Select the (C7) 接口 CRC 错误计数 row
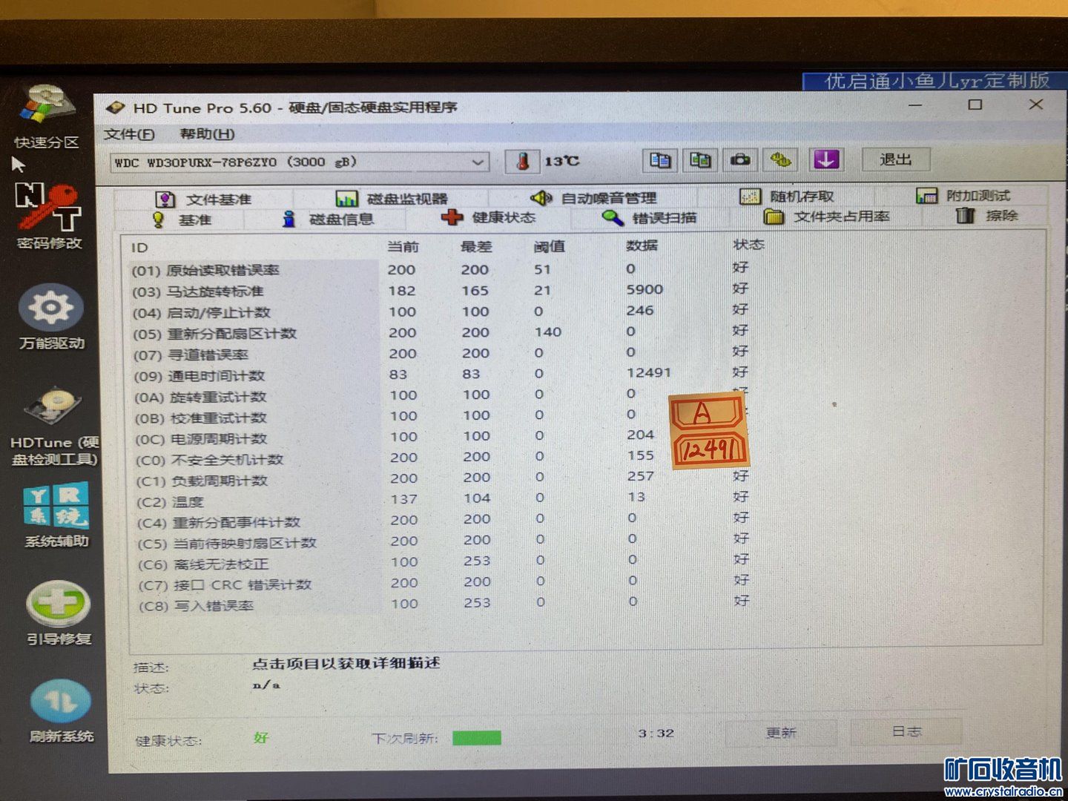This screenshot has height=801, width=1068. click(445, 583)
